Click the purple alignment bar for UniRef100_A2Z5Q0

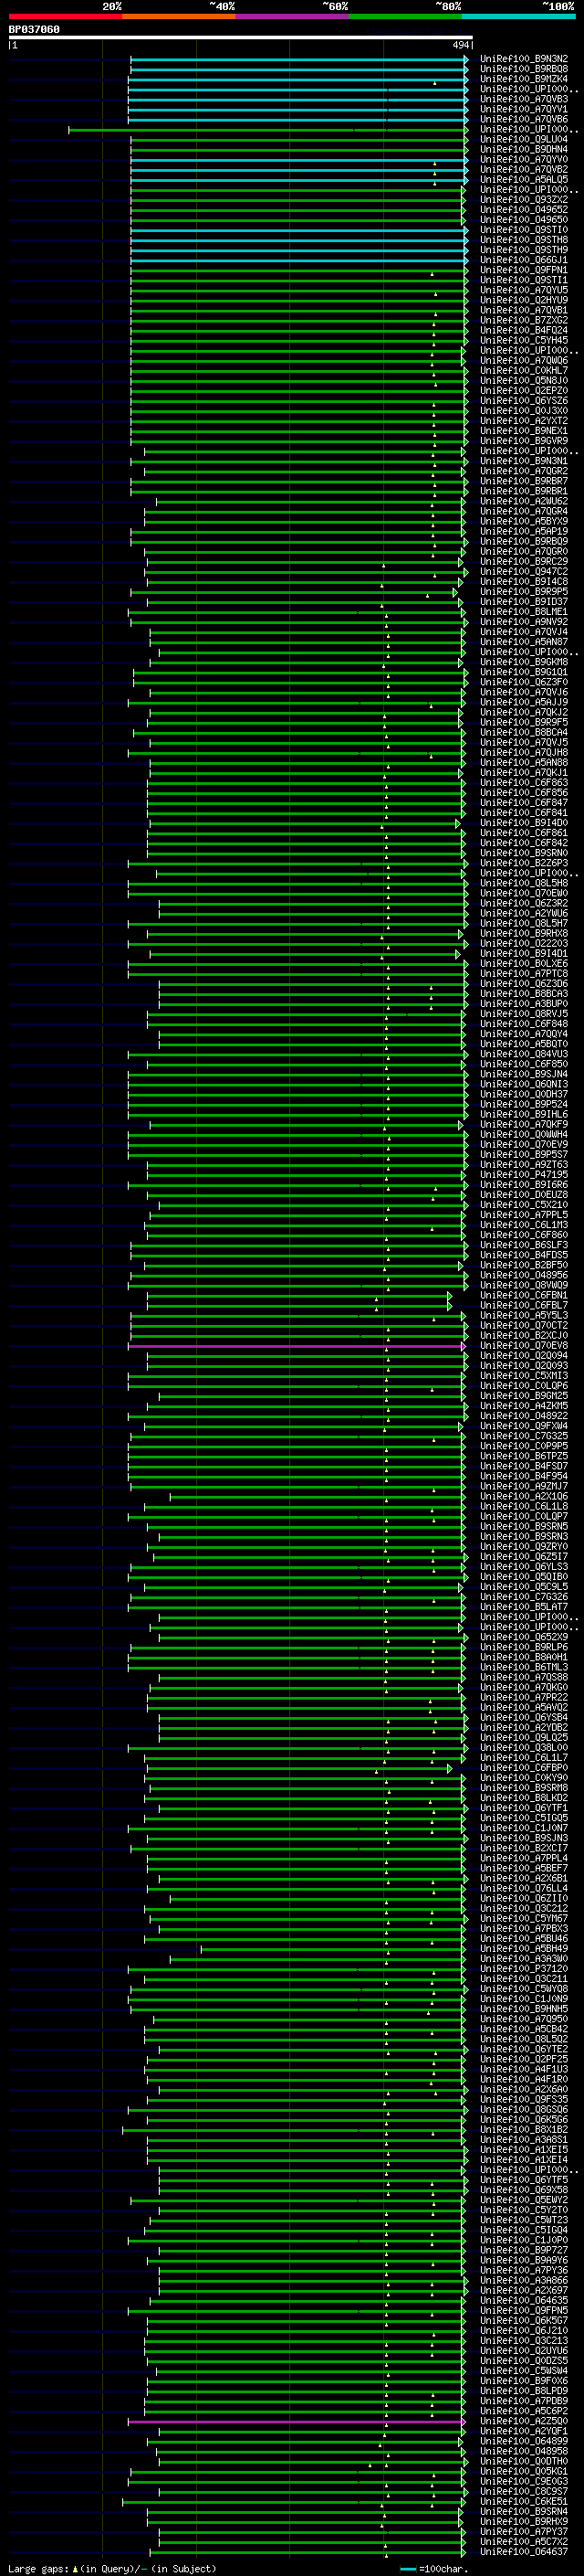pos(297,2422)
